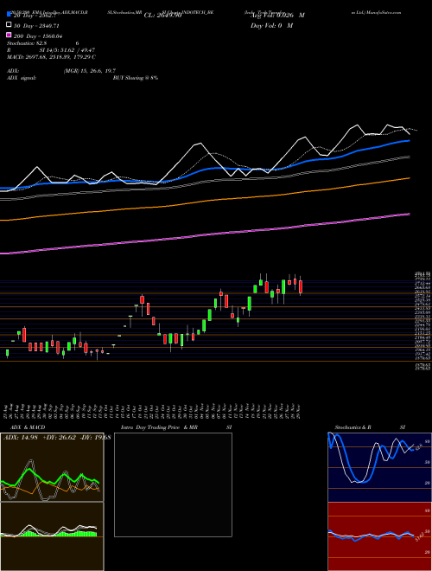This screenshot has width=432, height=571.
Task: Click the last red candlestick on chart
Action: (x=301, y=286)
